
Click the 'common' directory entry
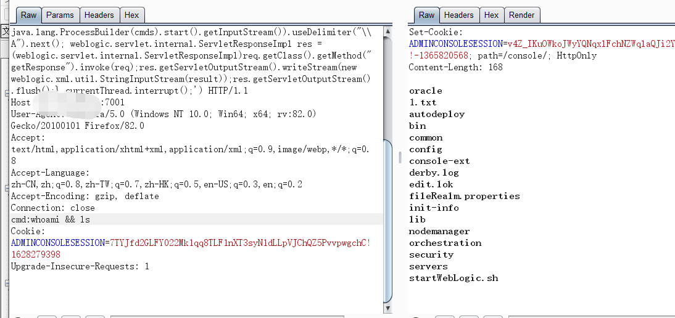tap(426, 137)
